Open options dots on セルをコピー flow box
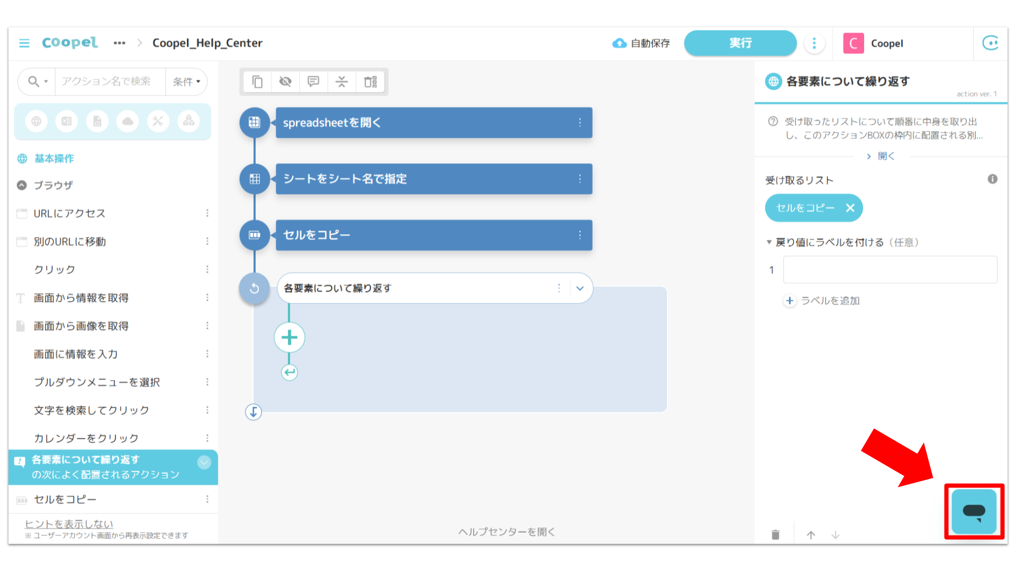 580,235
